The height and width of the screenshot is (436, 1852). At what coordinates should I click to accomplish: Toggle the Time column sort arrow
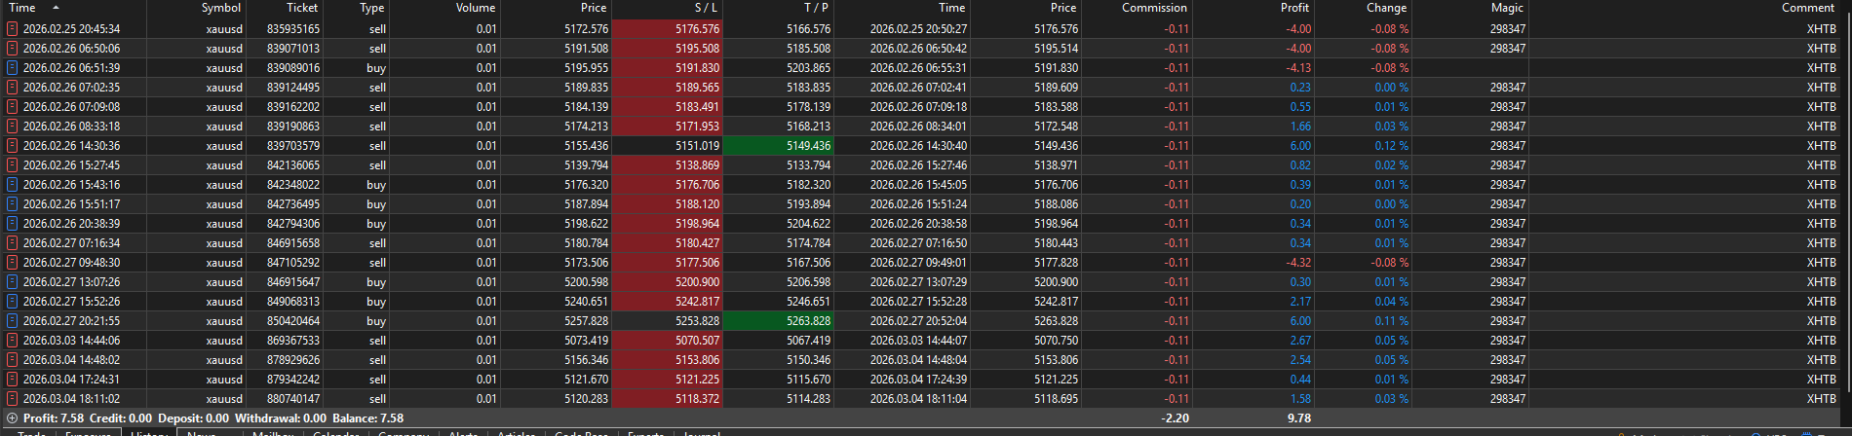click(56, 8)
